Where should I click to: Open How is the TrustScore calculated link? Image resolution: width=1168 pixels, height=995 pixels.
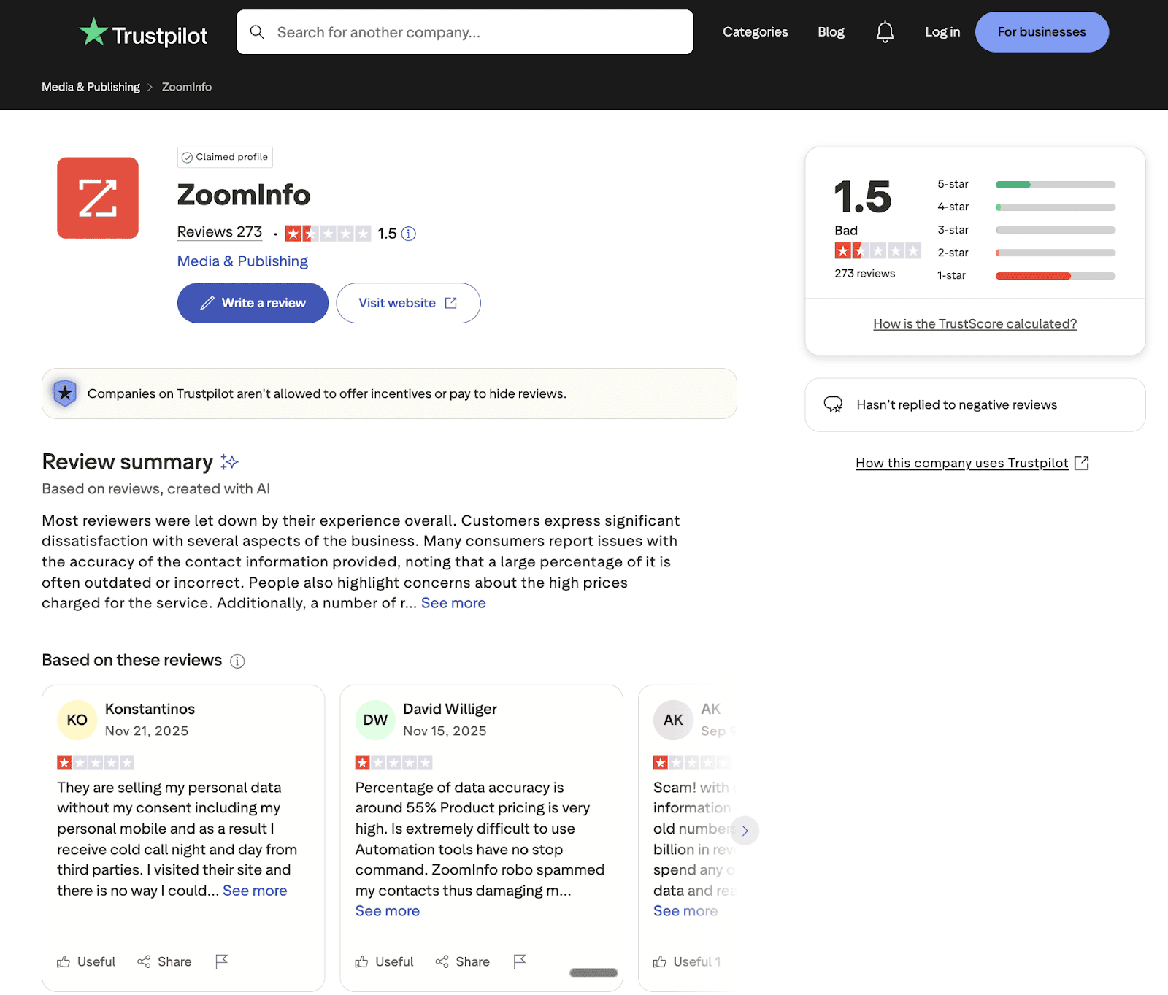975,323
